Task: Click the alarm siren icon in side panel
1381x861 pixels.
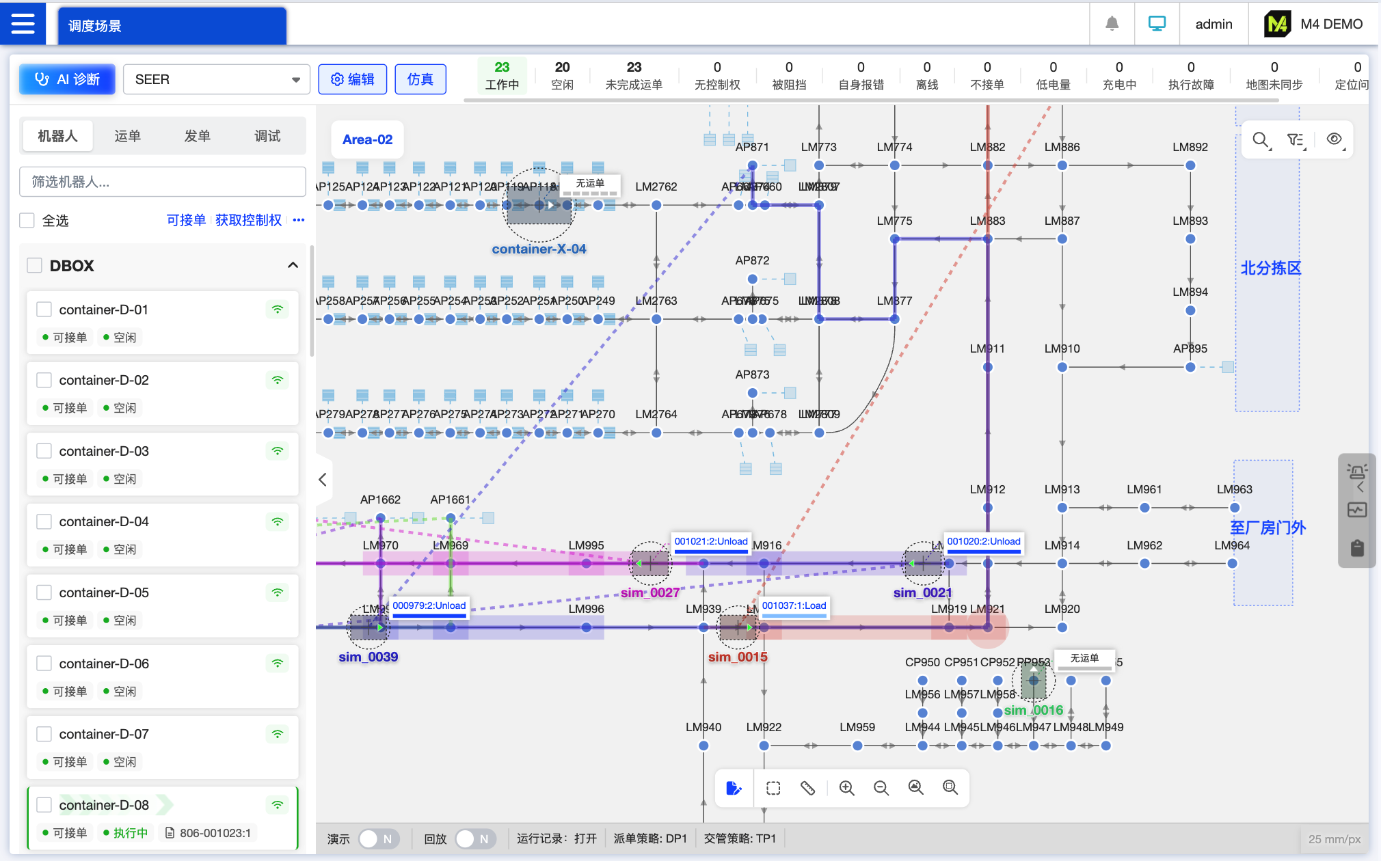Action: (x=1356, y=471)
